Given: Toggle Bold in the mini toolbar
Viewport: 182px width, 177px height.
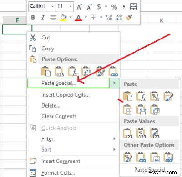Looking at the screenshot, I should point(33,18).
